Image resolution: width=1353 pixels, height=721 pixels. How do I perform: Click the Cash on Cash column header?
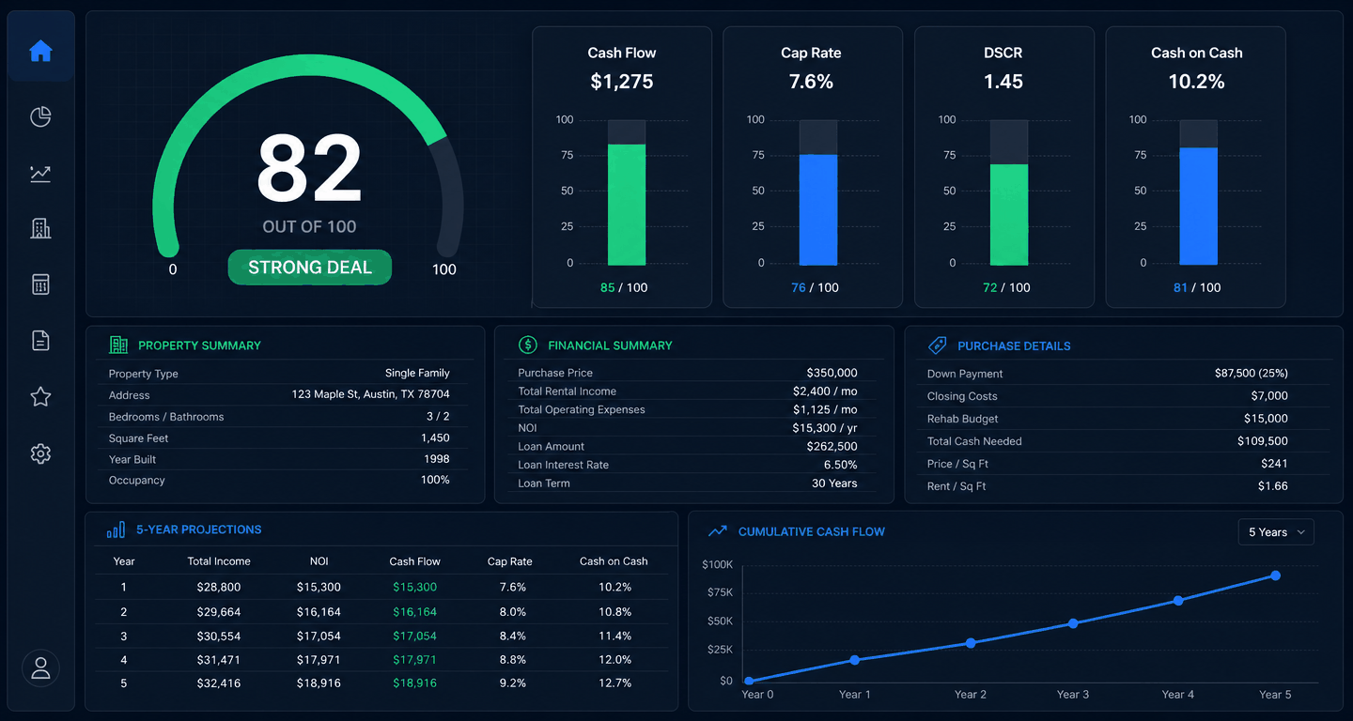point(614,561)
